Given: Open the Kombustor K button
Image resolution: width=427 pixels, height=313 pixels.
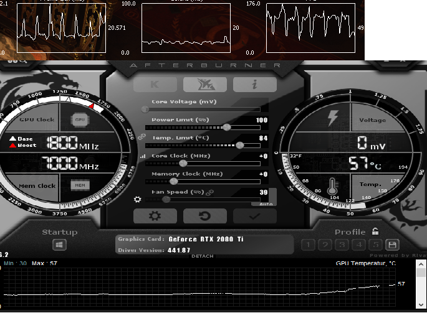Looking at the screenshot, I should point(155,84).
